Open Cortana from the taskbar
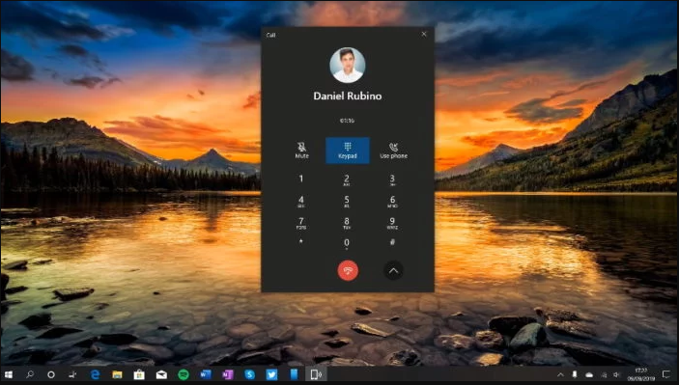 pyautogui.click(x=51, y=374)
